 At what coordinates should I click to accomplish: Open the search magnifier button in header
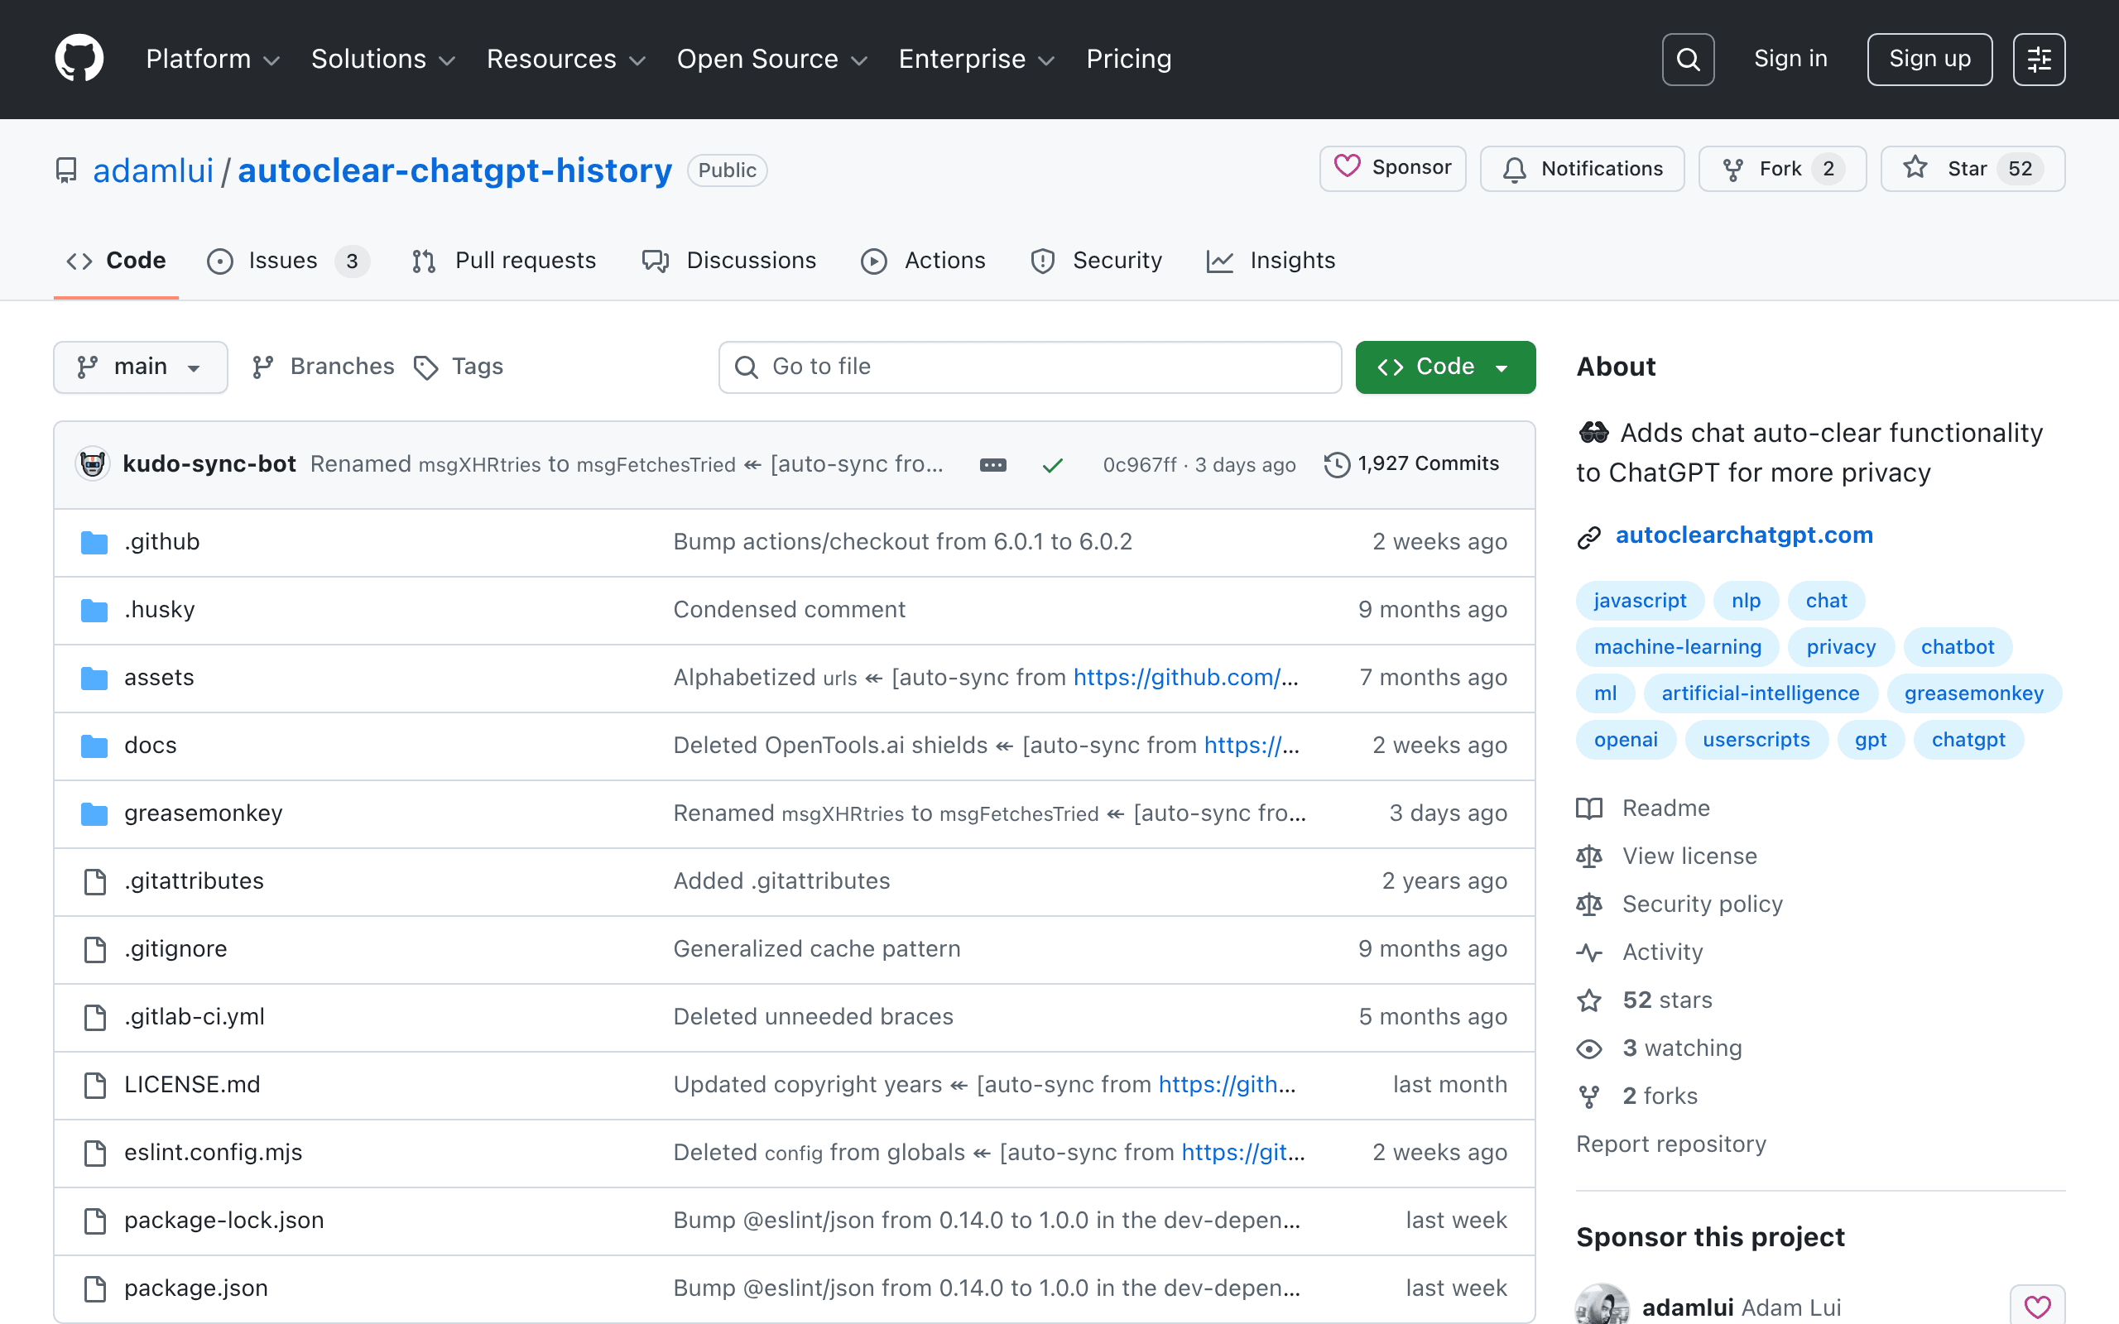click(1687, 60)
